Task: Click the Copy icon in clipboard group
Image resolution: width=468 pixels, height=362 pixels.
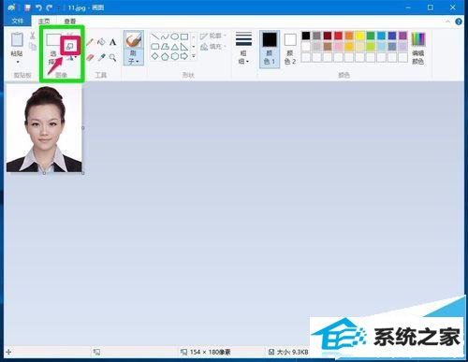Action: (x=33, y=47)
